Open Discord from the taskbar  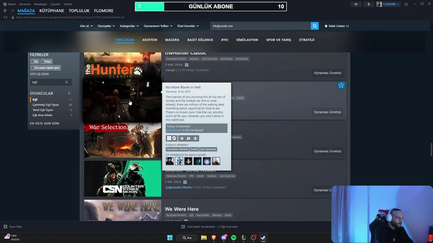pos(224,238)
